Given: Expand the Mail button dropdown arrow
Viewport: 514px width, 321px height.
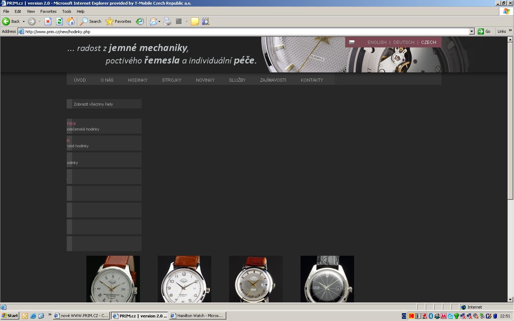Looking at the screenshot, I should pos(159,21).
